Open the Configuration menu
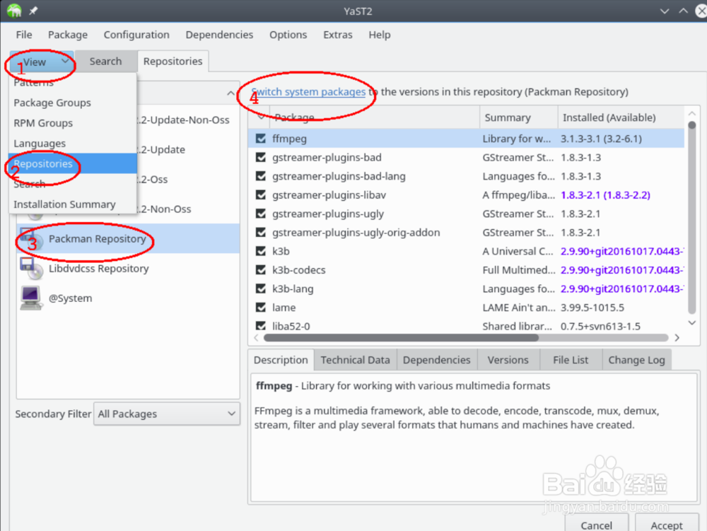 tap(136, 35)
